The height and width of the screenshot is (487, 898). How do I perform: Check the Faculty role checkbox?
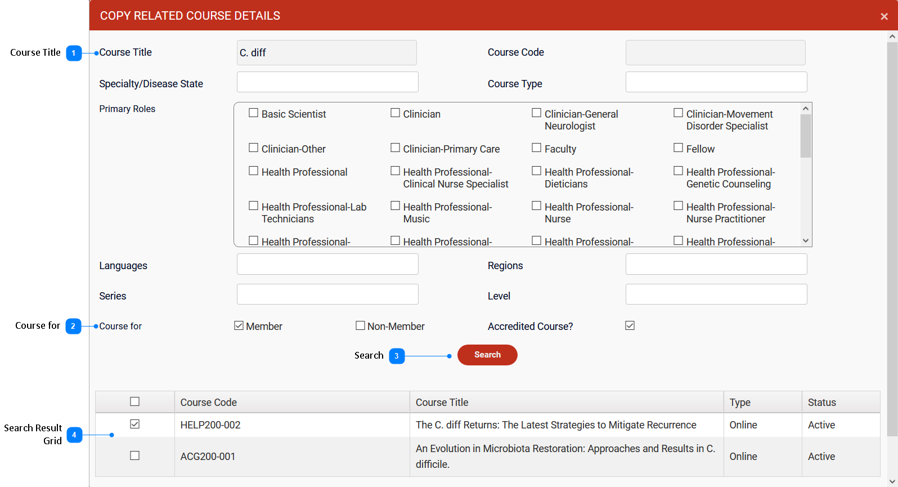click(537, 148)
